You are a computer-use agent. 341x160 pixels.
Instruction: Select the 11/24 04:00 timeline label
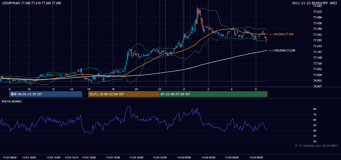pyautogui.click(x=232, y=157)
